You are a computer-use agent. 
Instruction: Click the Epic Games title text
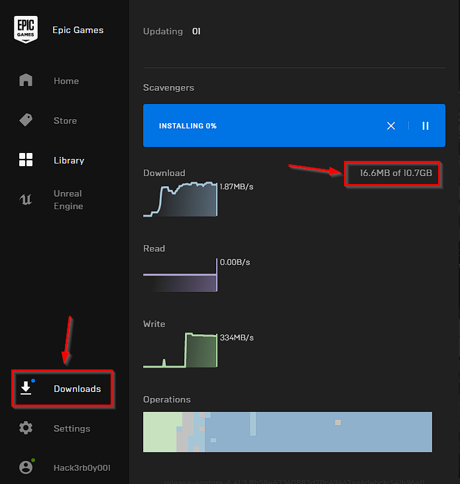pos(78,30)
